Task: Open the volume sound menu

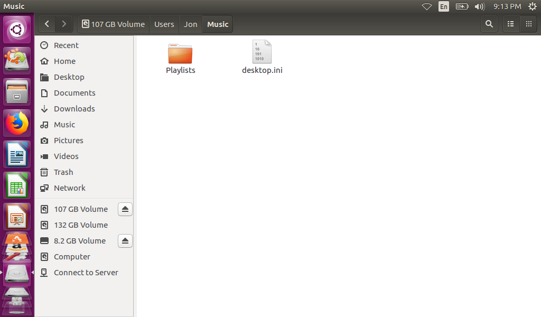Action: 479,6
